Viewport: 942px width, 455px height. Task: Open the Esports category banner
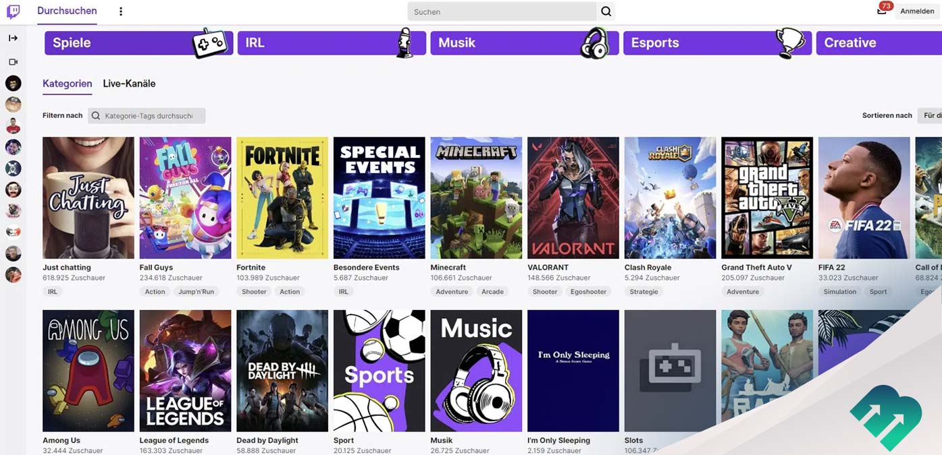(x=717, y=42)
